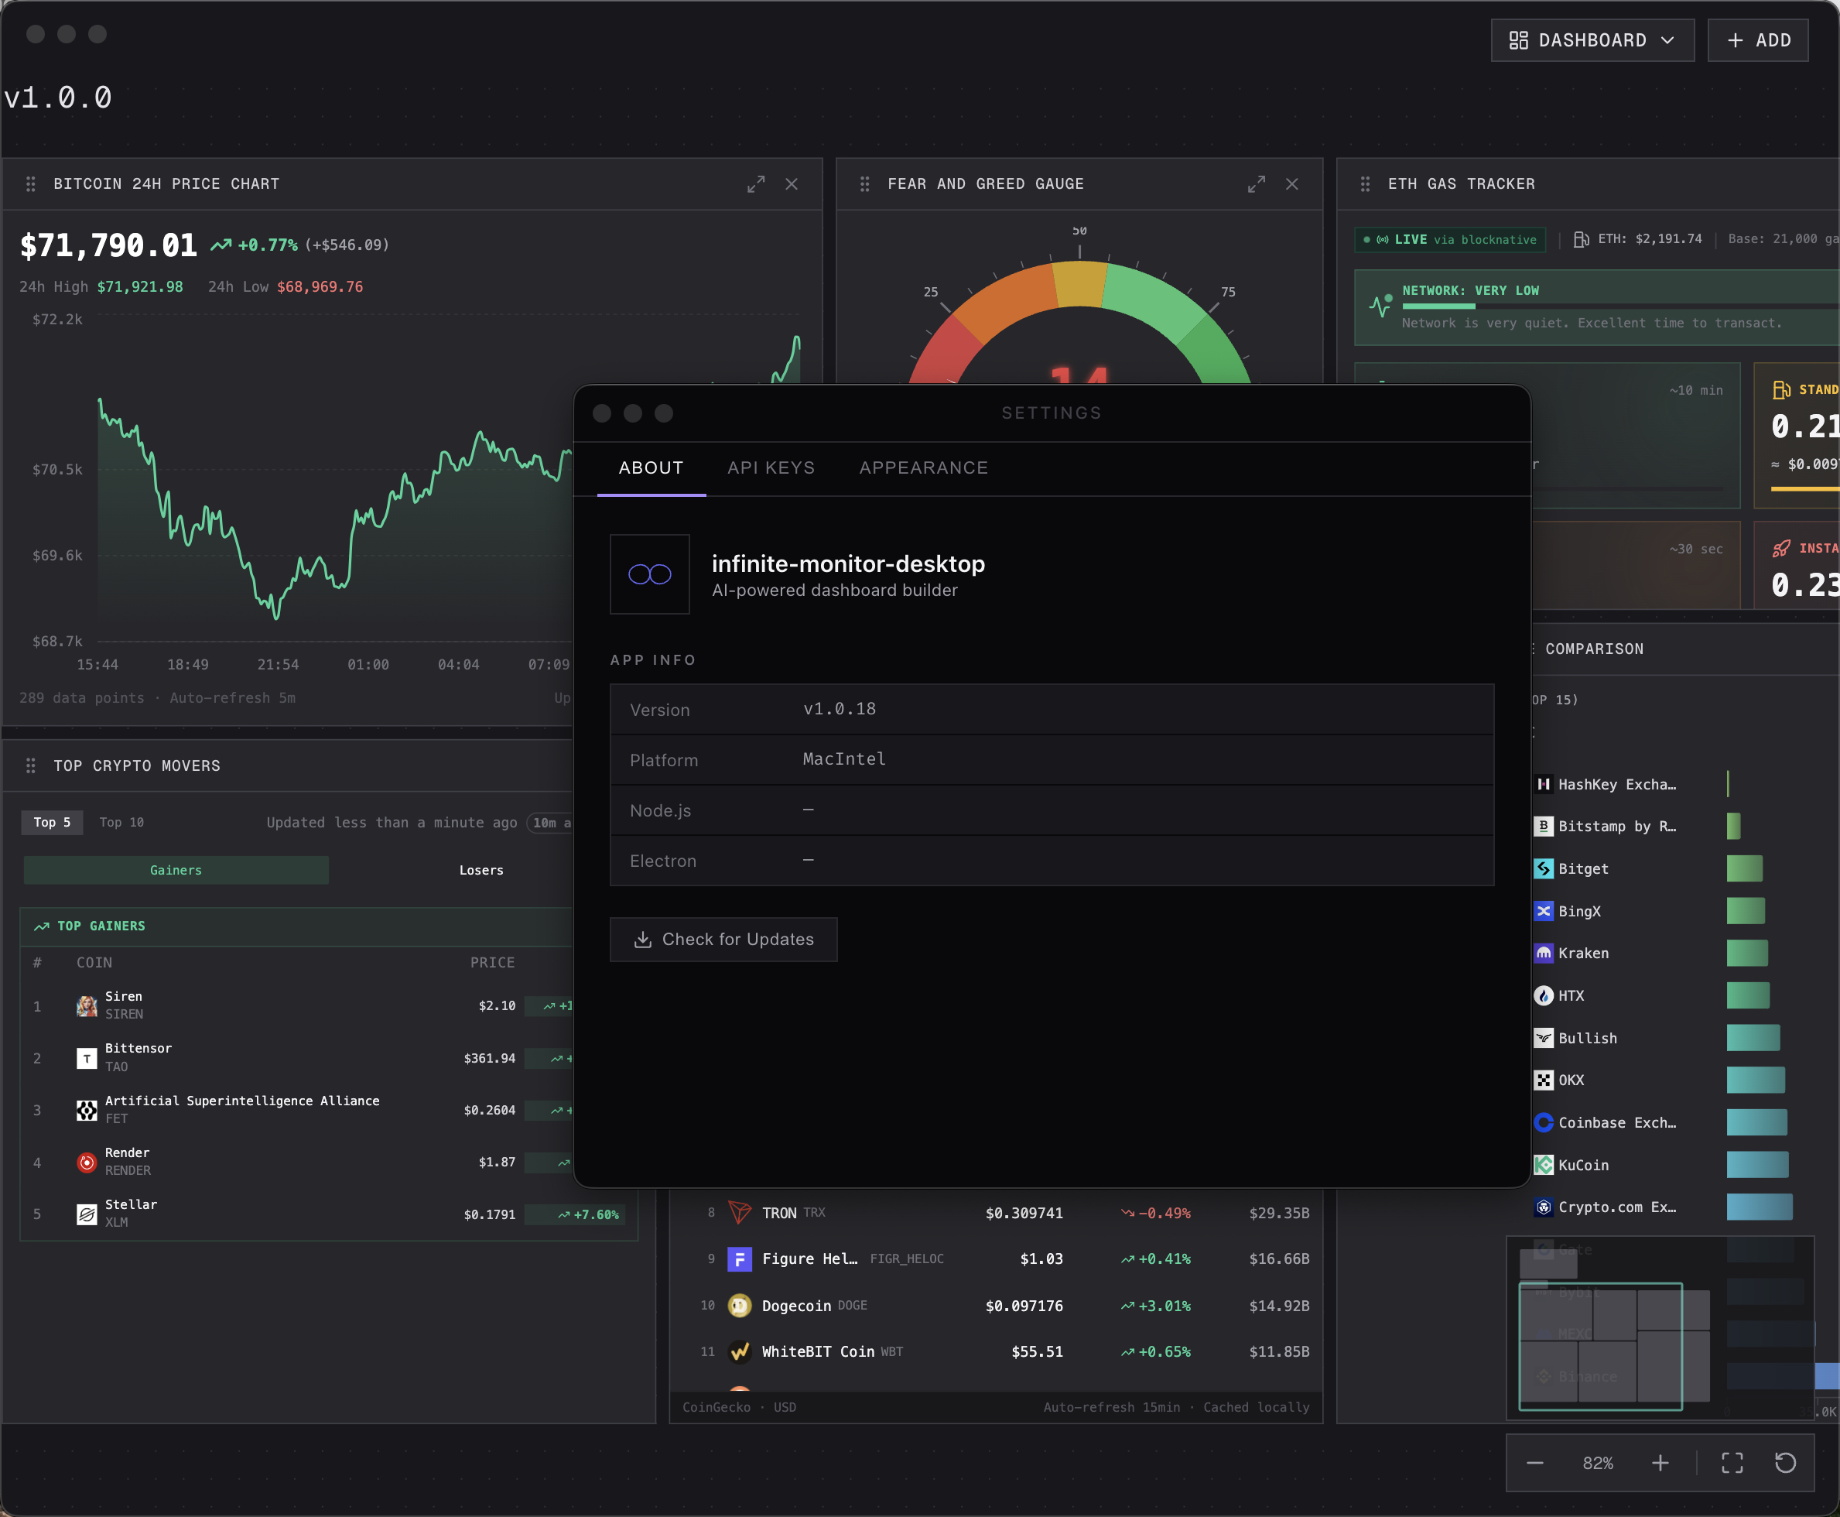Open the Dashboard dropdown
Viewport: 1840px width, 1517px height.
pos(1592,40)
